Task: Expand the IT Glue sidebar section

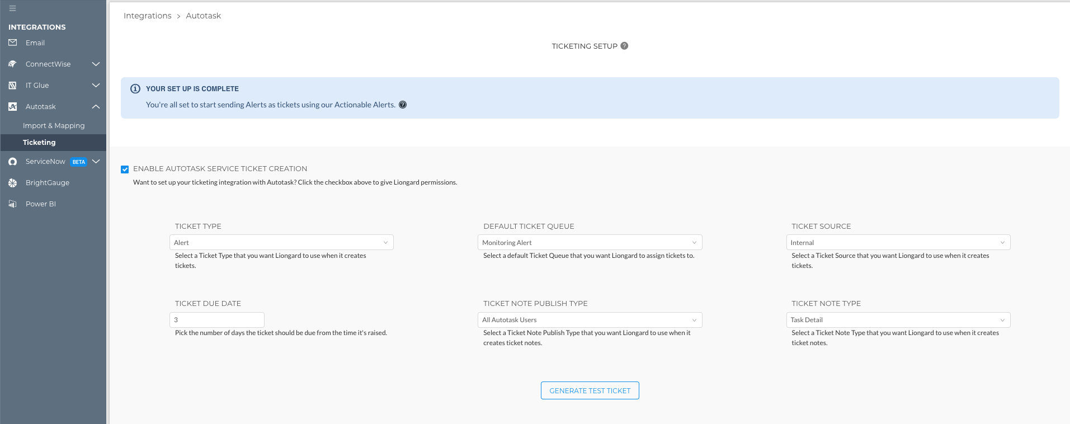Action: (96, 85)
